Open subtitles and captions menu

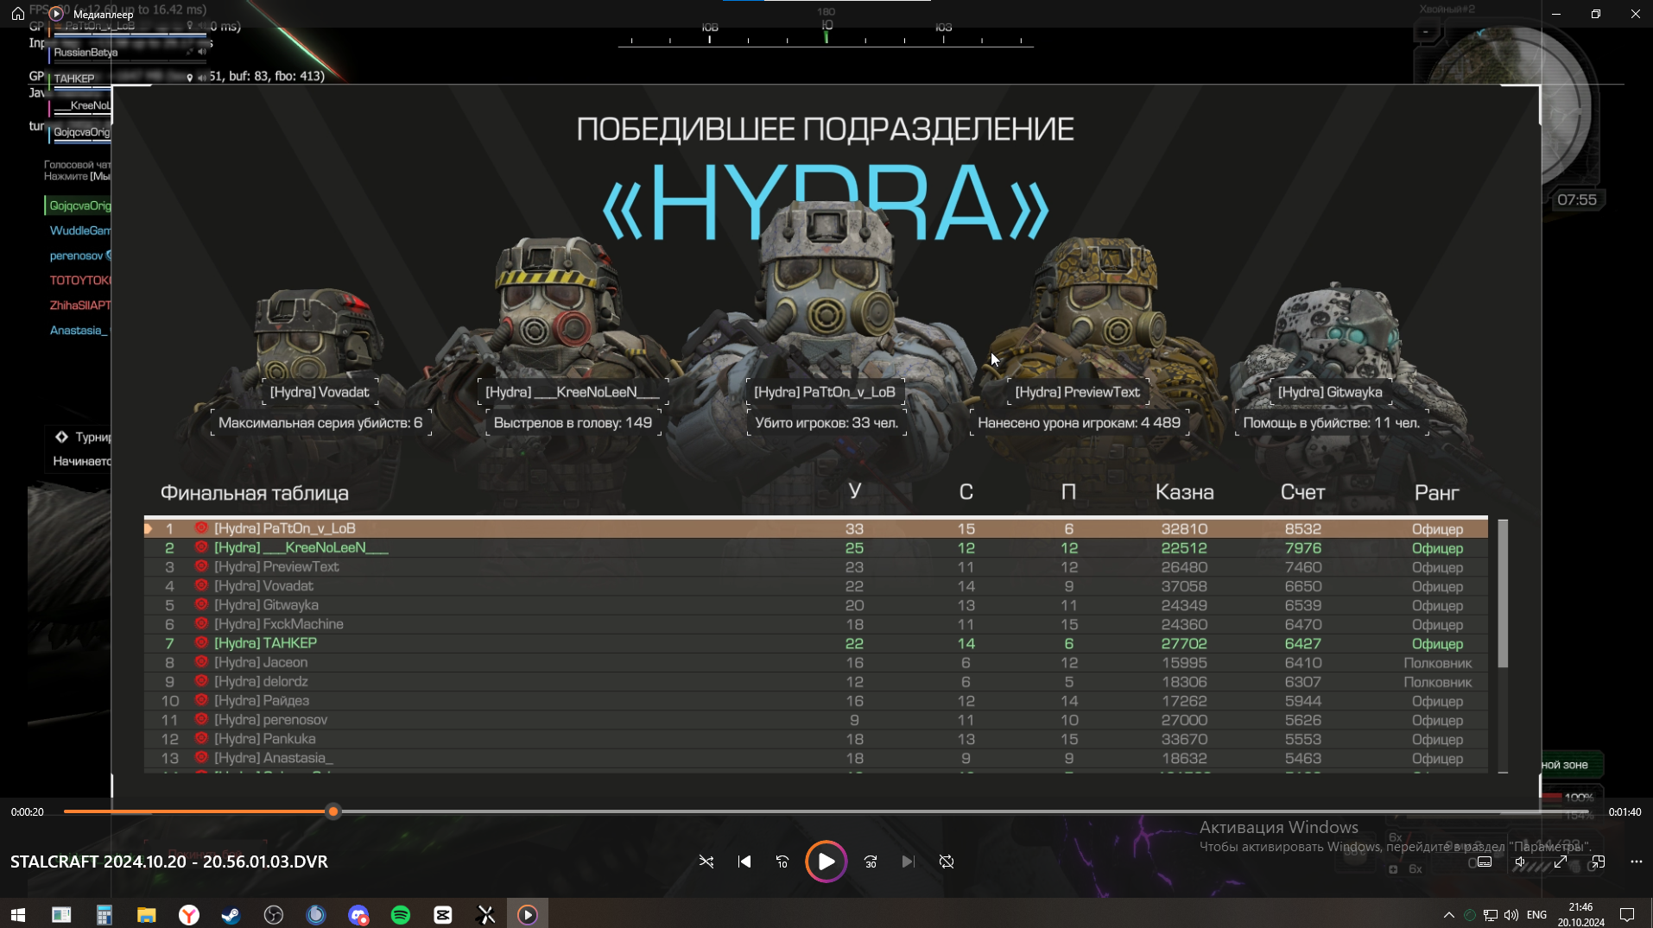click(1484, 862)
